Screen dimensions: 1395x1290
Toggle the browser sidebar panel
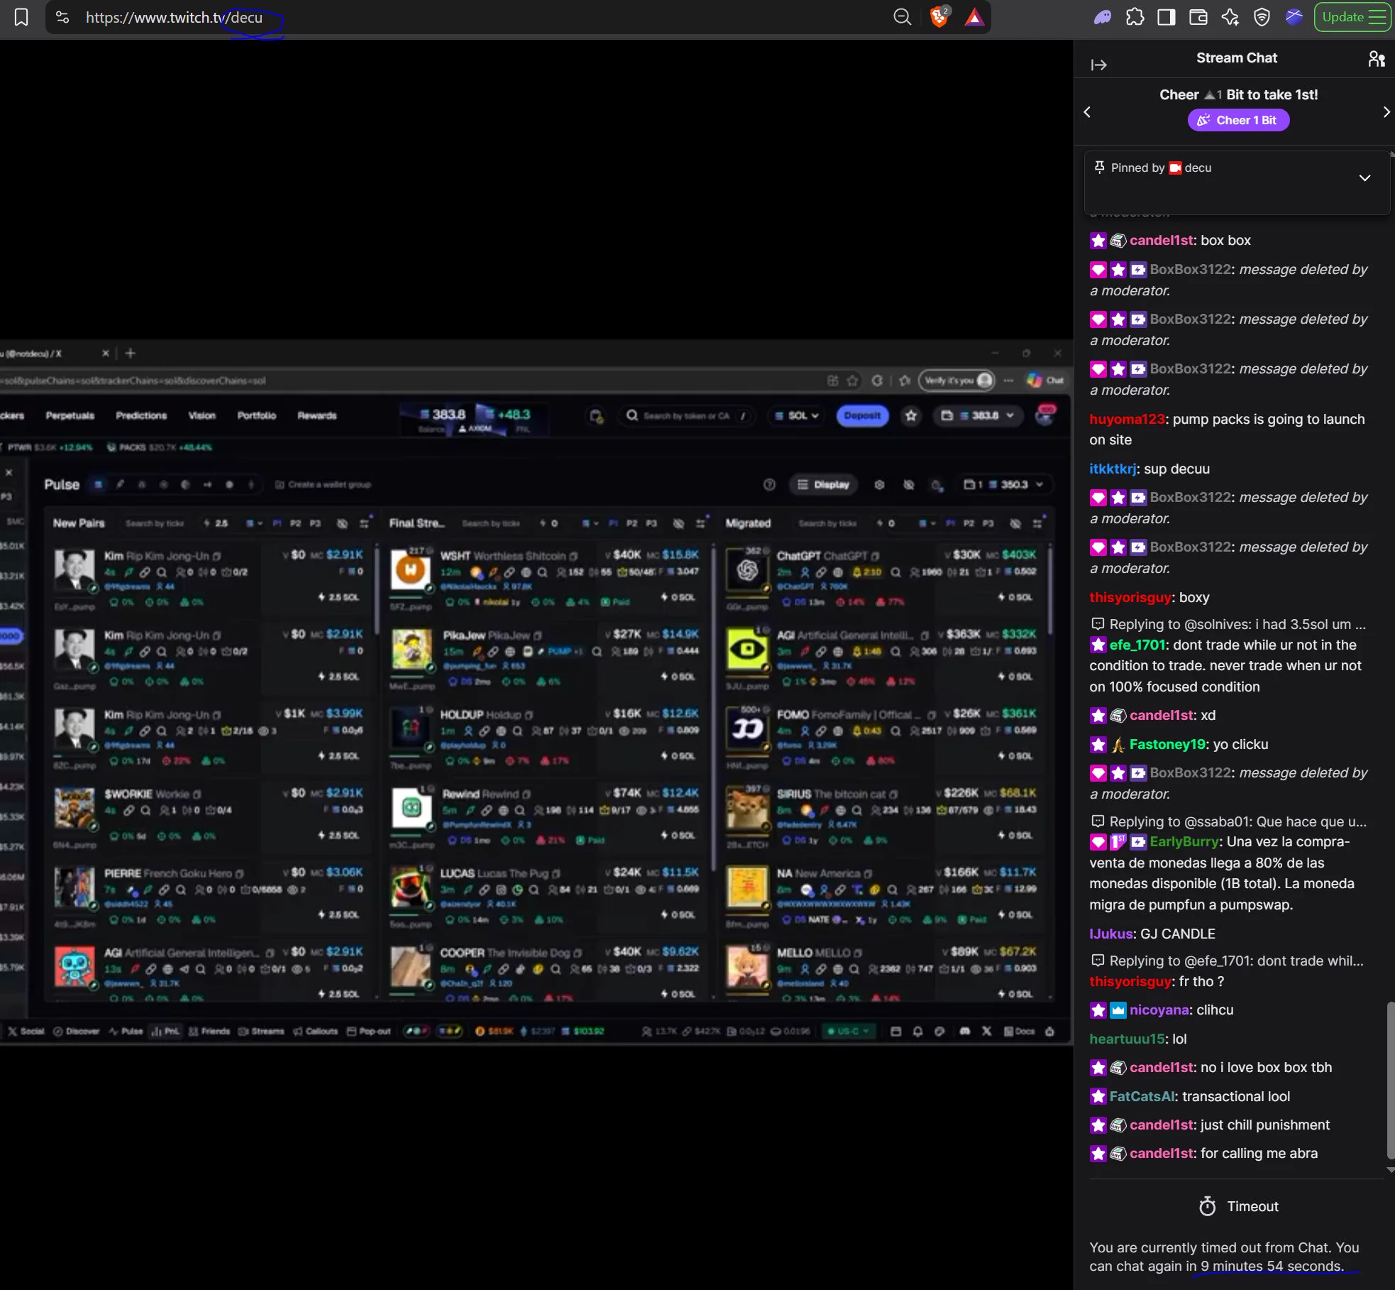(x=1166, y=17)
